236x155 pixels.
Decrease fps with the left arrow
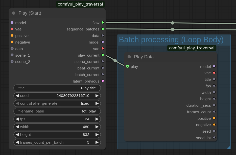tap(17, 119)
